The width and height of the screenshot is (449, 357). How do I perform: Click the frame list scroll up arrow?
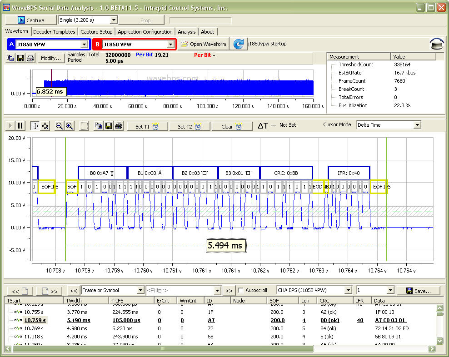439,308
